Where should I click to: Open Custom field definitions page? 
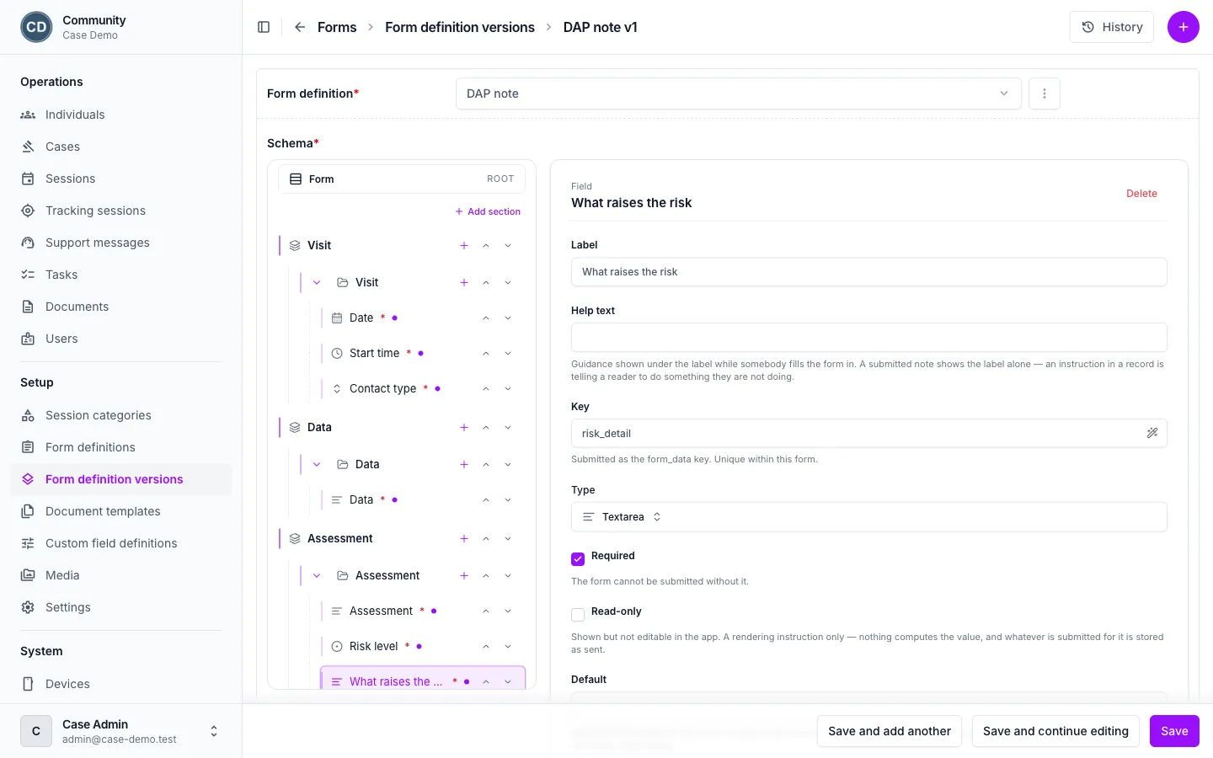[x=121, y=543]
